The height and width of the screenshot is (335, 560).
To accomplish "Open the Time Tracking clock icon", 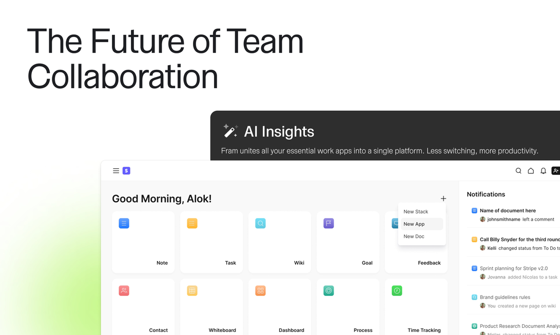I will pos(397,291).
